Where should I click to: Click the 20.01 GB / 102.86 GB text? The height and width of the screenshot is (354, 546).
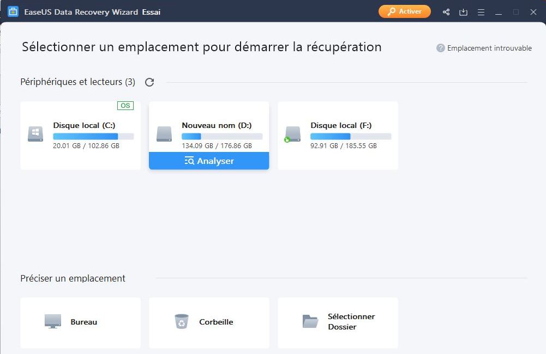(86, 146)
